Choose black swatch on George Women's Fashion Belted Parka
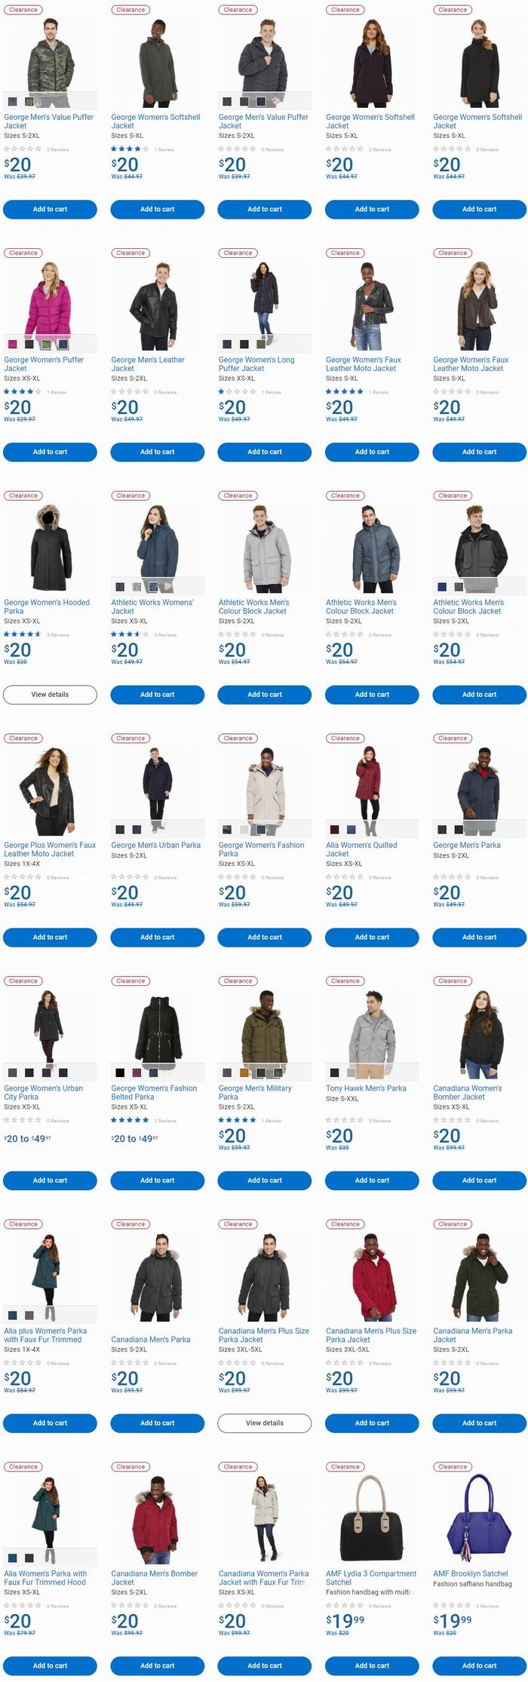This screenshot has height=1682, width=528. pos(120,1073)
